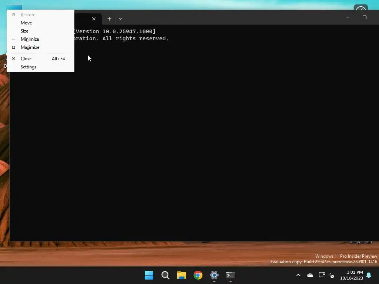Open taskbar Search
The height and width of the screenshot is (284, 379).
pos(165,275)
